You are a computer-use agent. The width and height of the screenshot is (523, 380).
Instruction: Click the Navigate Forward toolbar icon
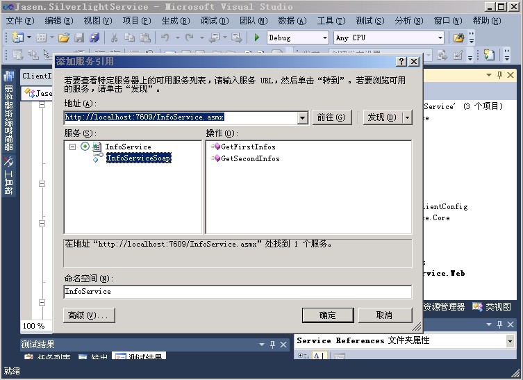click(x=237, y=38)
